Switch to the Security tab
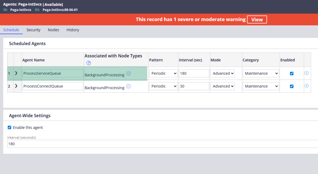Screen dimensions: 318x174 pos(34,30)
